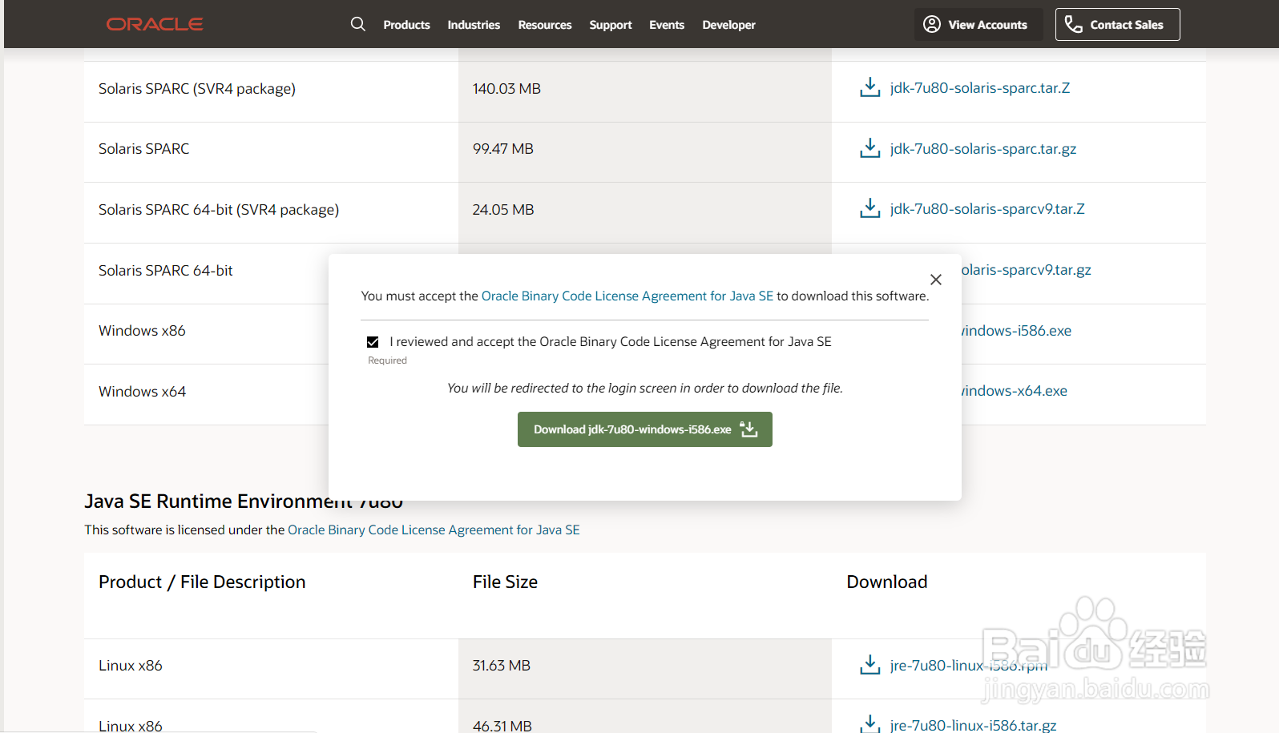Click the View Accounts button
The image size is (1279, 733).
(x=978, y=24)
